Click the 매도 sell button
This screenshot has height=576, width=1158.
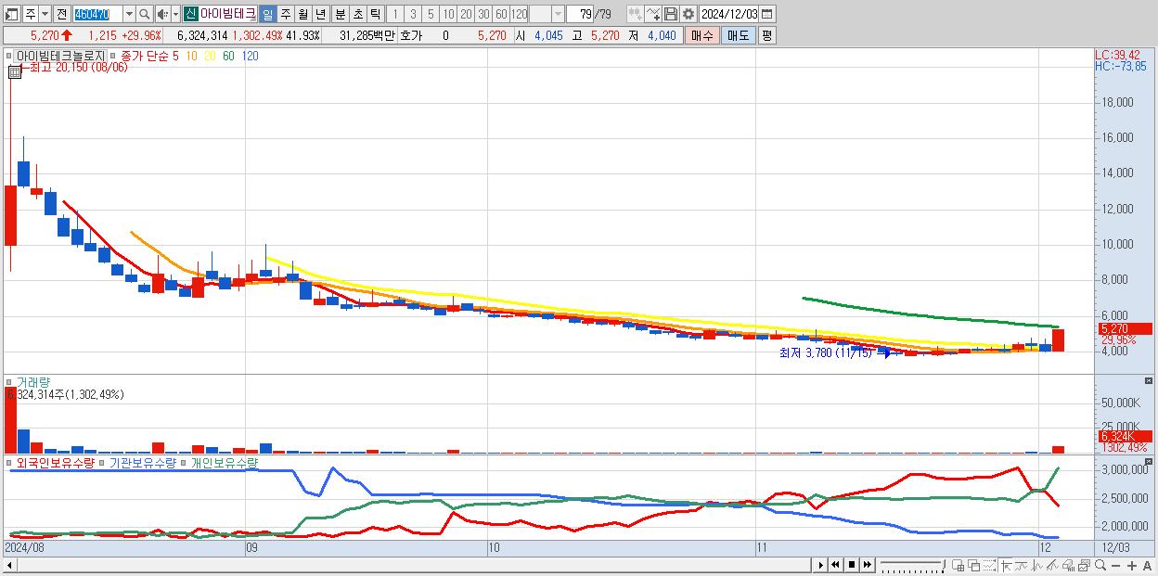pyautogui.click(x=738, y=35)
